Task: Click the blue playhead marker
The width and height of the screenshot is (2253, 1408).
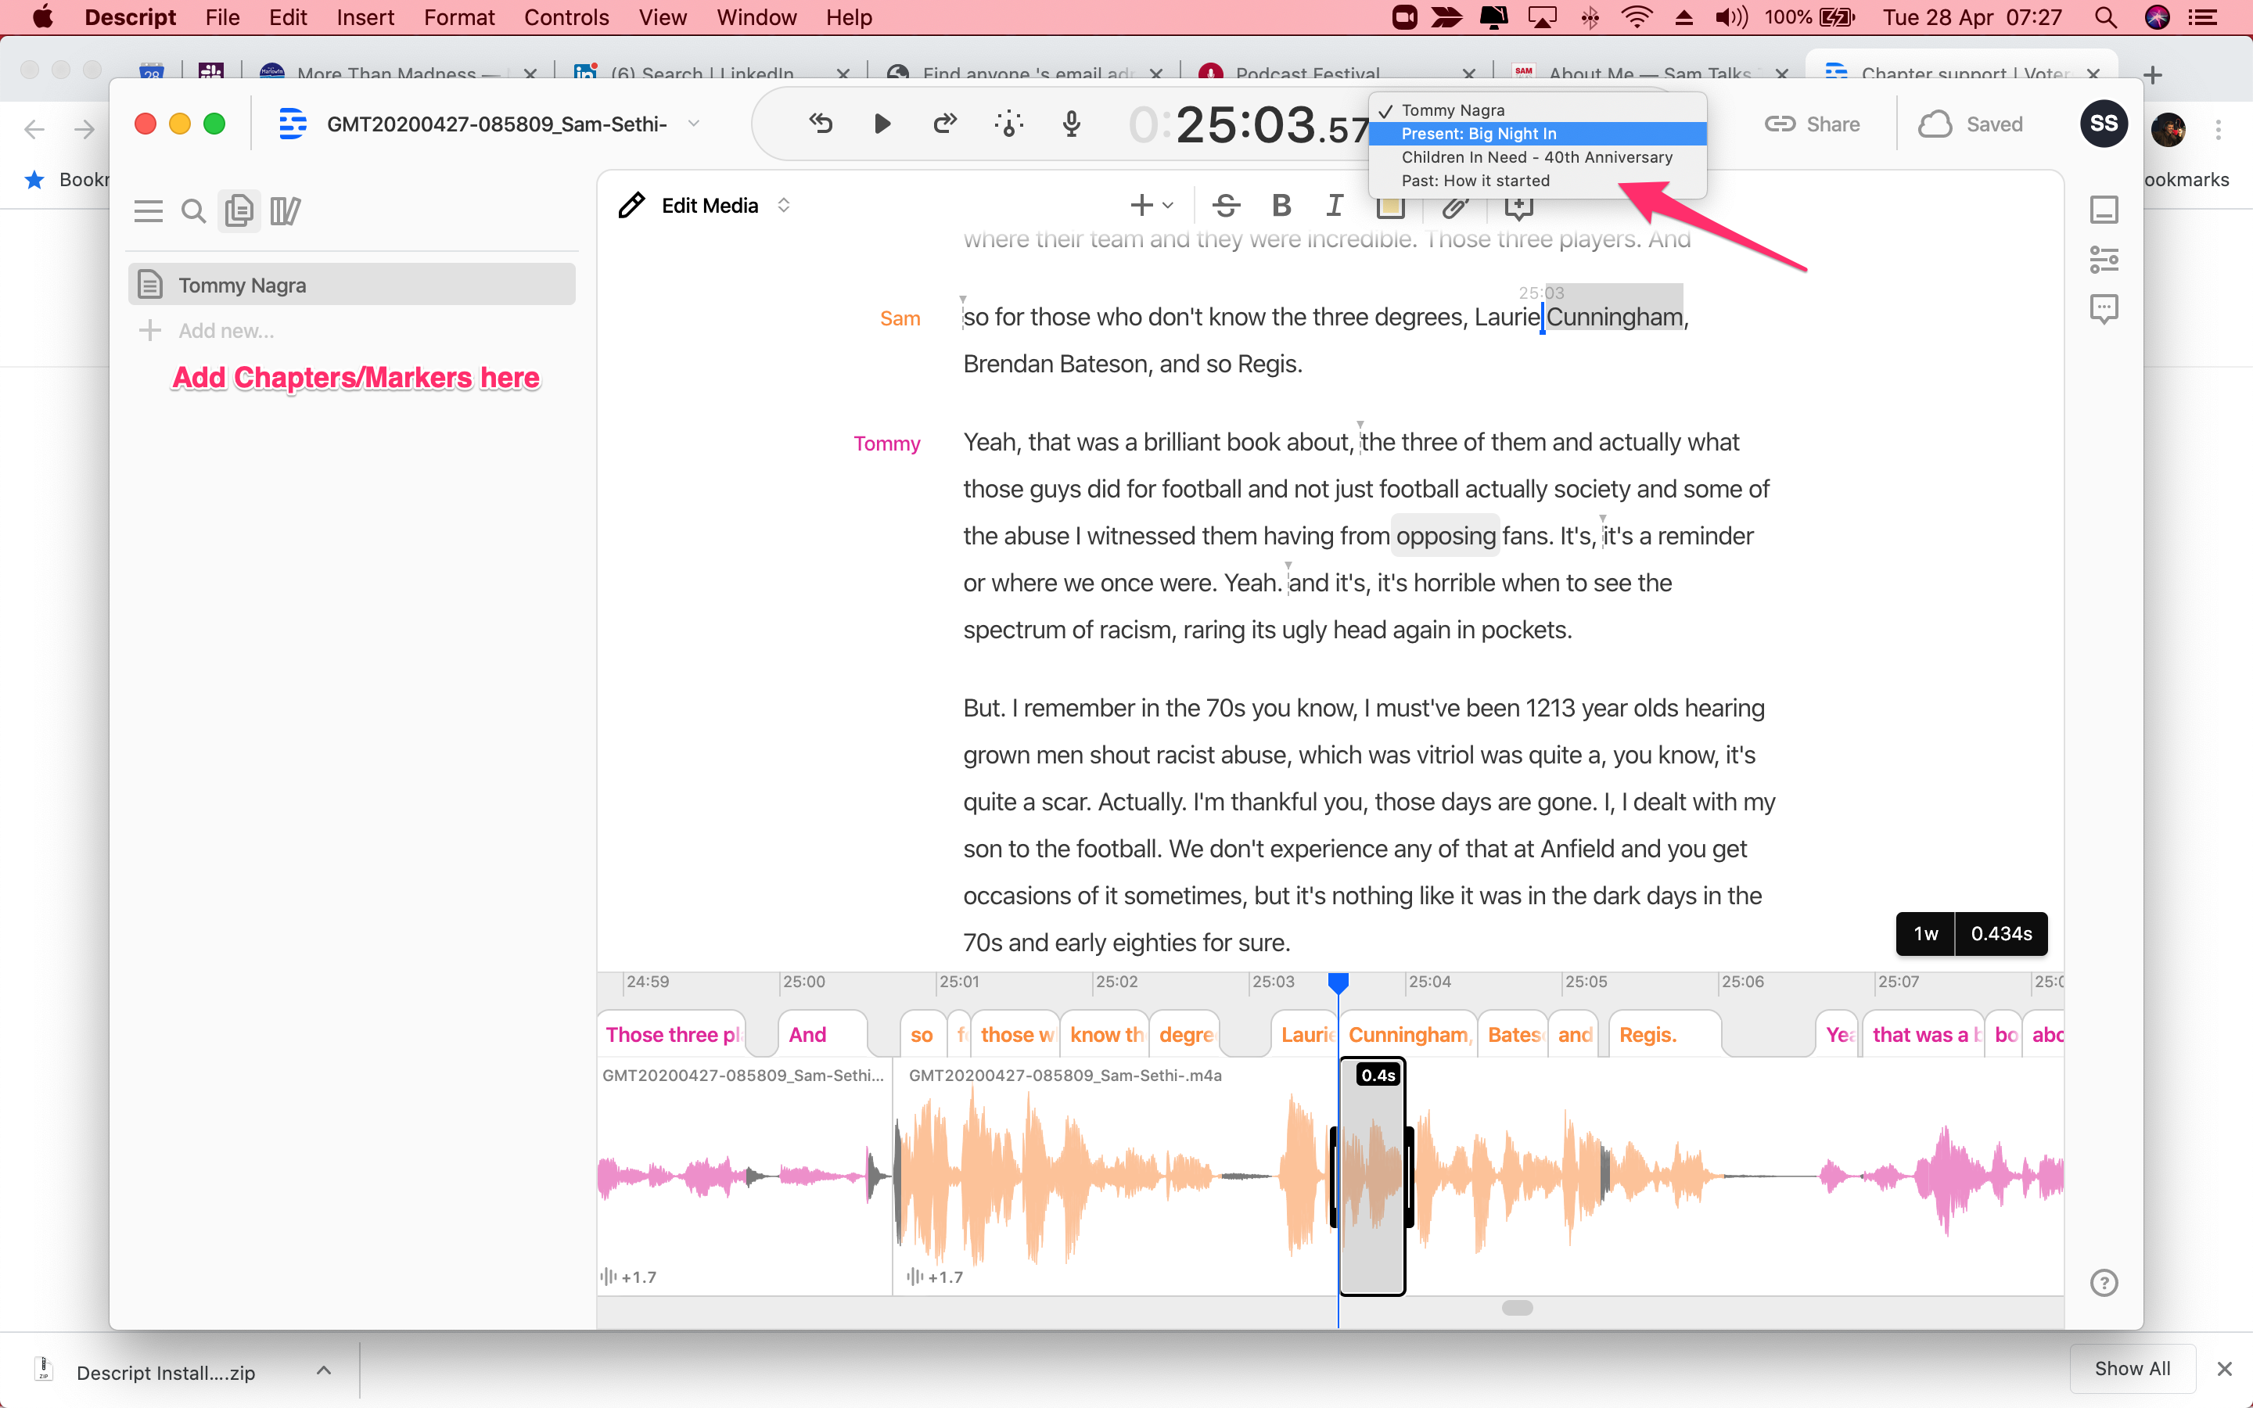Action: 1338,982
